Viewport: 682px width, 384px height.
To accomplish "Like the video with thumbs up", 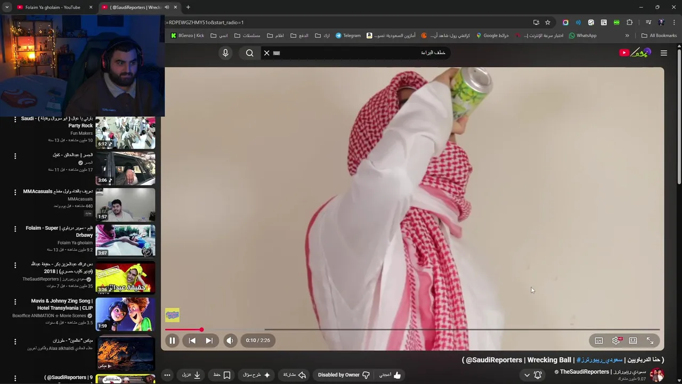I will pyautogui.click(x=390, y=375).
